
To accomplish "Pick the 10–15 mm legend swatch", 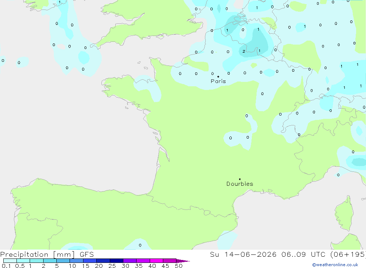I will click(x=76, y=261).
